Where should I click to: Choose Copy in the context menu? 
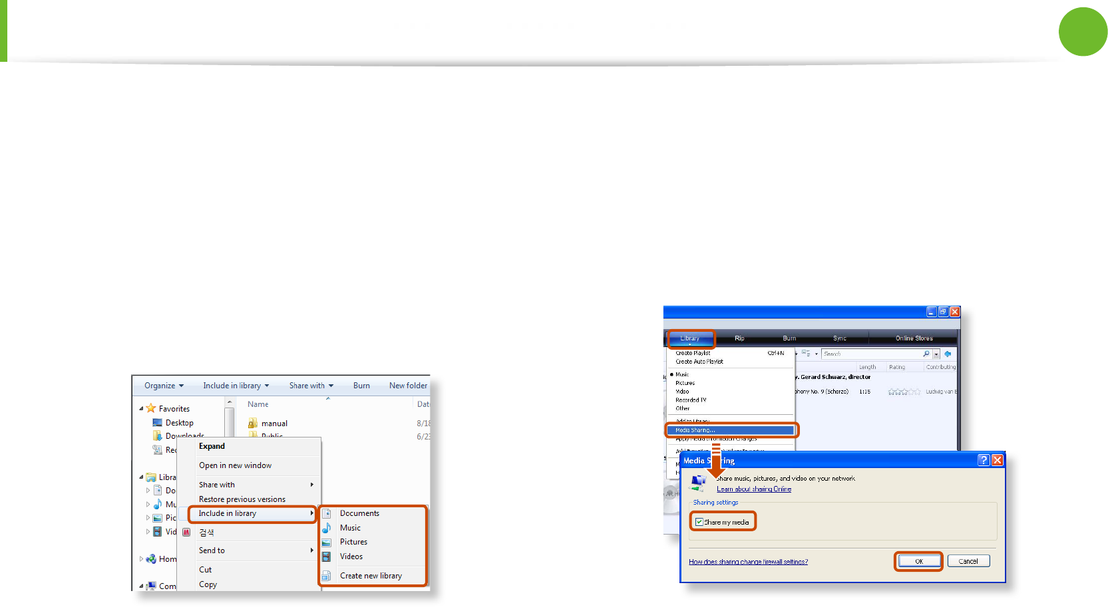tap(208, 584)
